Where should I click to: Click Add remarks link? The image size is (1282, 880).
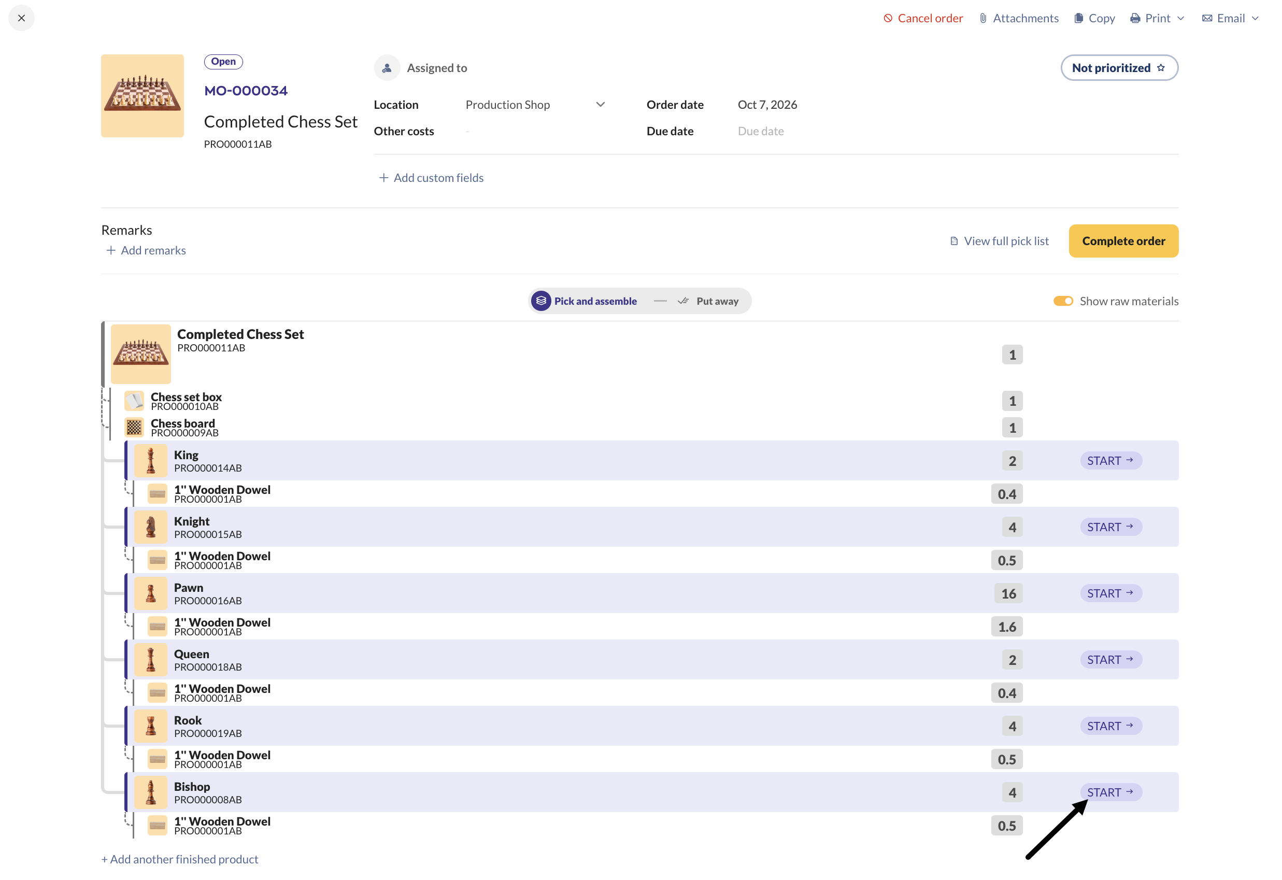(x=146, y=250)
